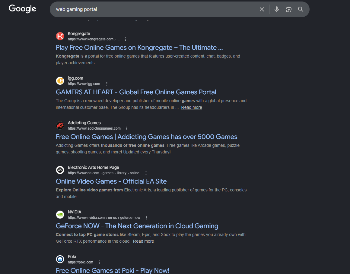Screen dimensions: 350x274
Task: Clear the search box with X icon
Action: coord(262,9)
